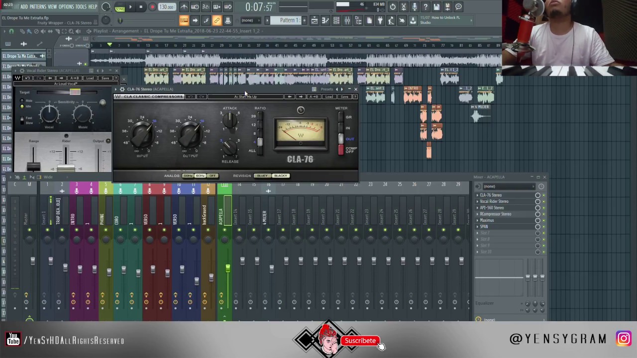This screenshot has width=637, height=358.
Task: Toggle the typing keyboard to piano icon
Action: 184,20
